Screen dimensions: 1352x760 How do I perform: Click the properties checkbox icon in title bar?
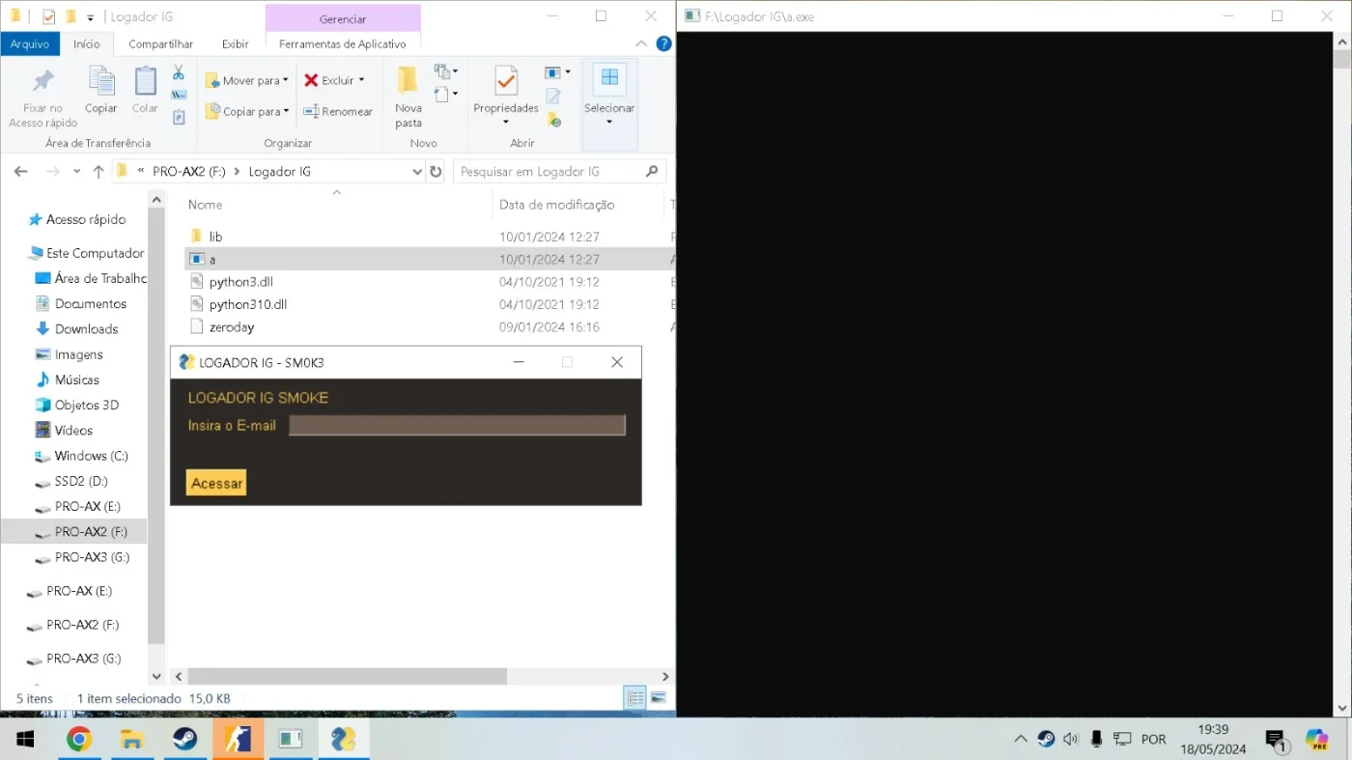coord(49,16)
